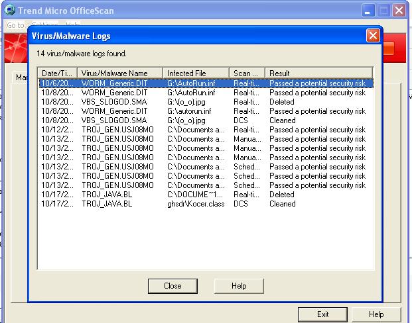This screenshot has width=412, height=323.
Task: Click the Exit button in OfficeScan window
Action: click(x=322, y=314)
